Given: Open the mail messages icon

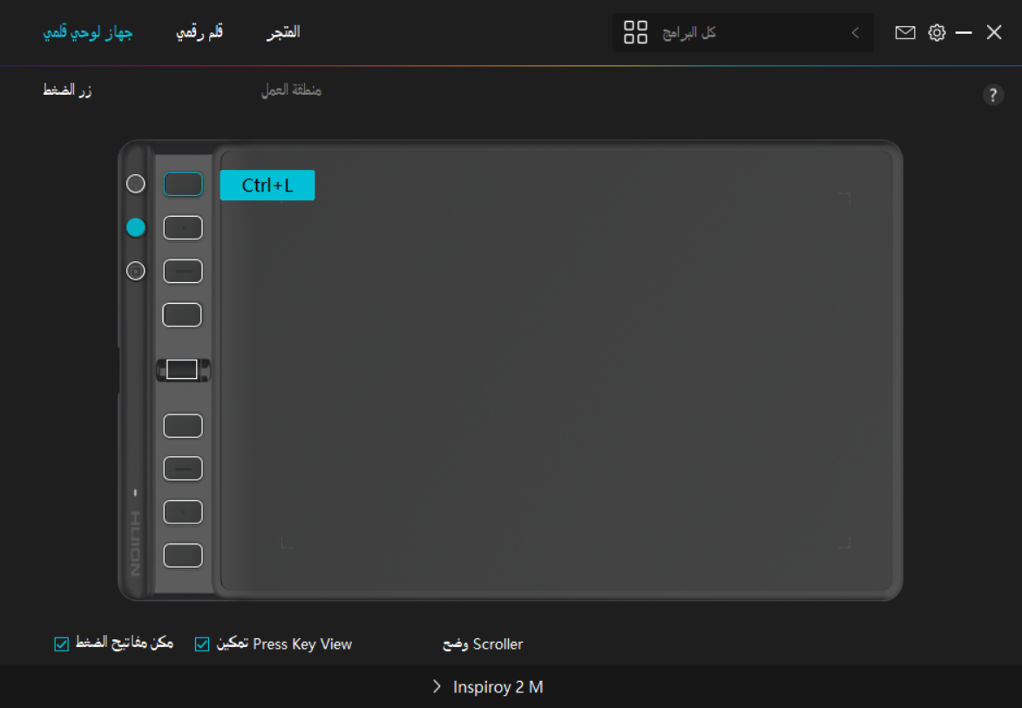Looking at the screenshot, I should (905, 33).
